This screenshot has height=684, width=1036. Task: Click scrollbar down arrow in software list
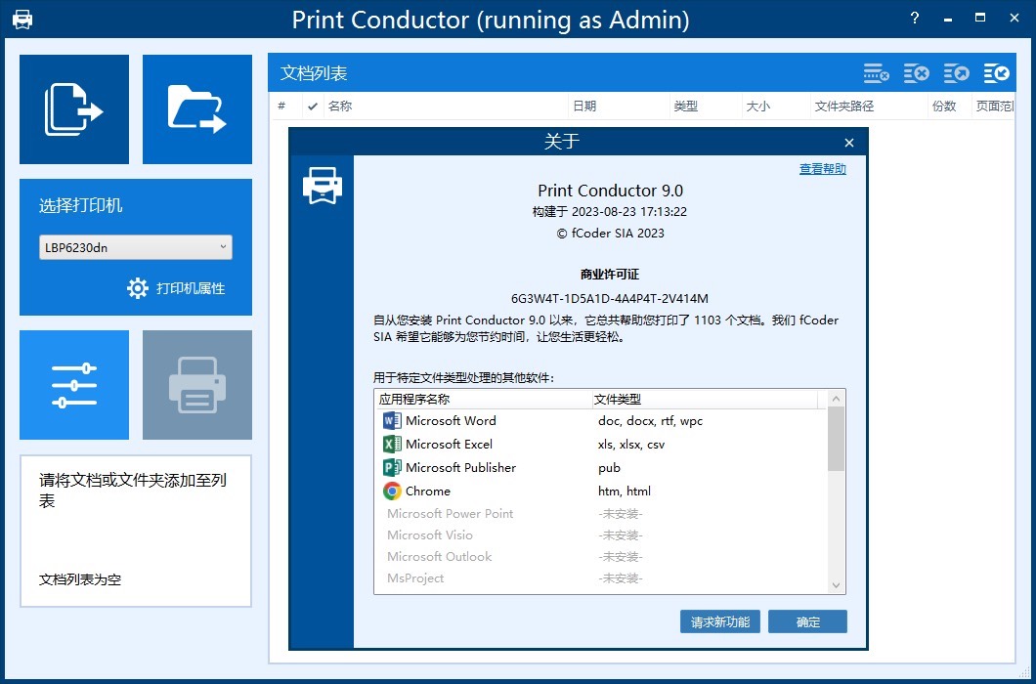[836, 585]
